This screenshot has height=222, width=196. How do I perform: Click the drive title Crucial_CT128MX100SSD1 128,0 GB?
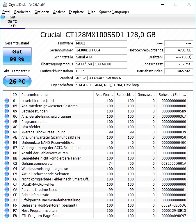pyautogui.click(x=98, y=35)
